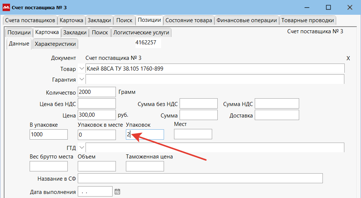This screenshot has height=198, width=361.
Task: Open the ГТД dropdown list
Action: (82, 147)
